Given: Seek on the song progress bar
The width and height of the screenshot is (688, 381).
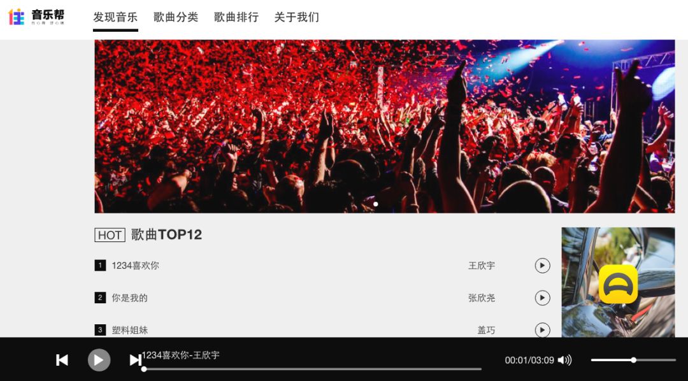Looking at the screenshot, I should click(312, 369).
